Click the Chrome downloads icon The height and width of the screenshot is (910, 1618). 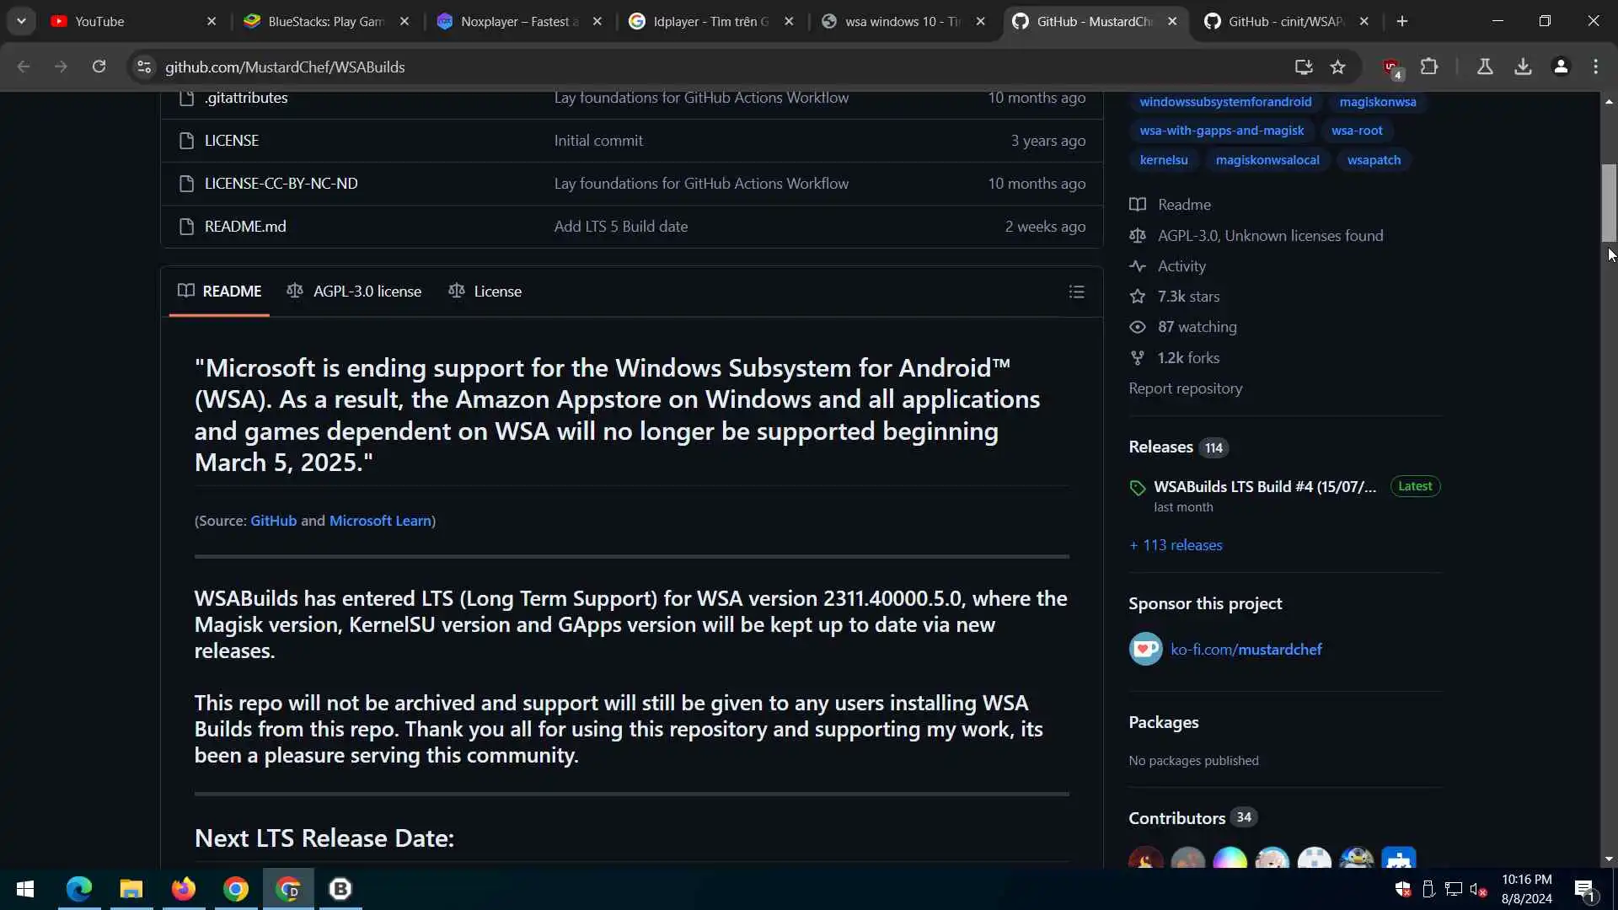[1523, 67]
